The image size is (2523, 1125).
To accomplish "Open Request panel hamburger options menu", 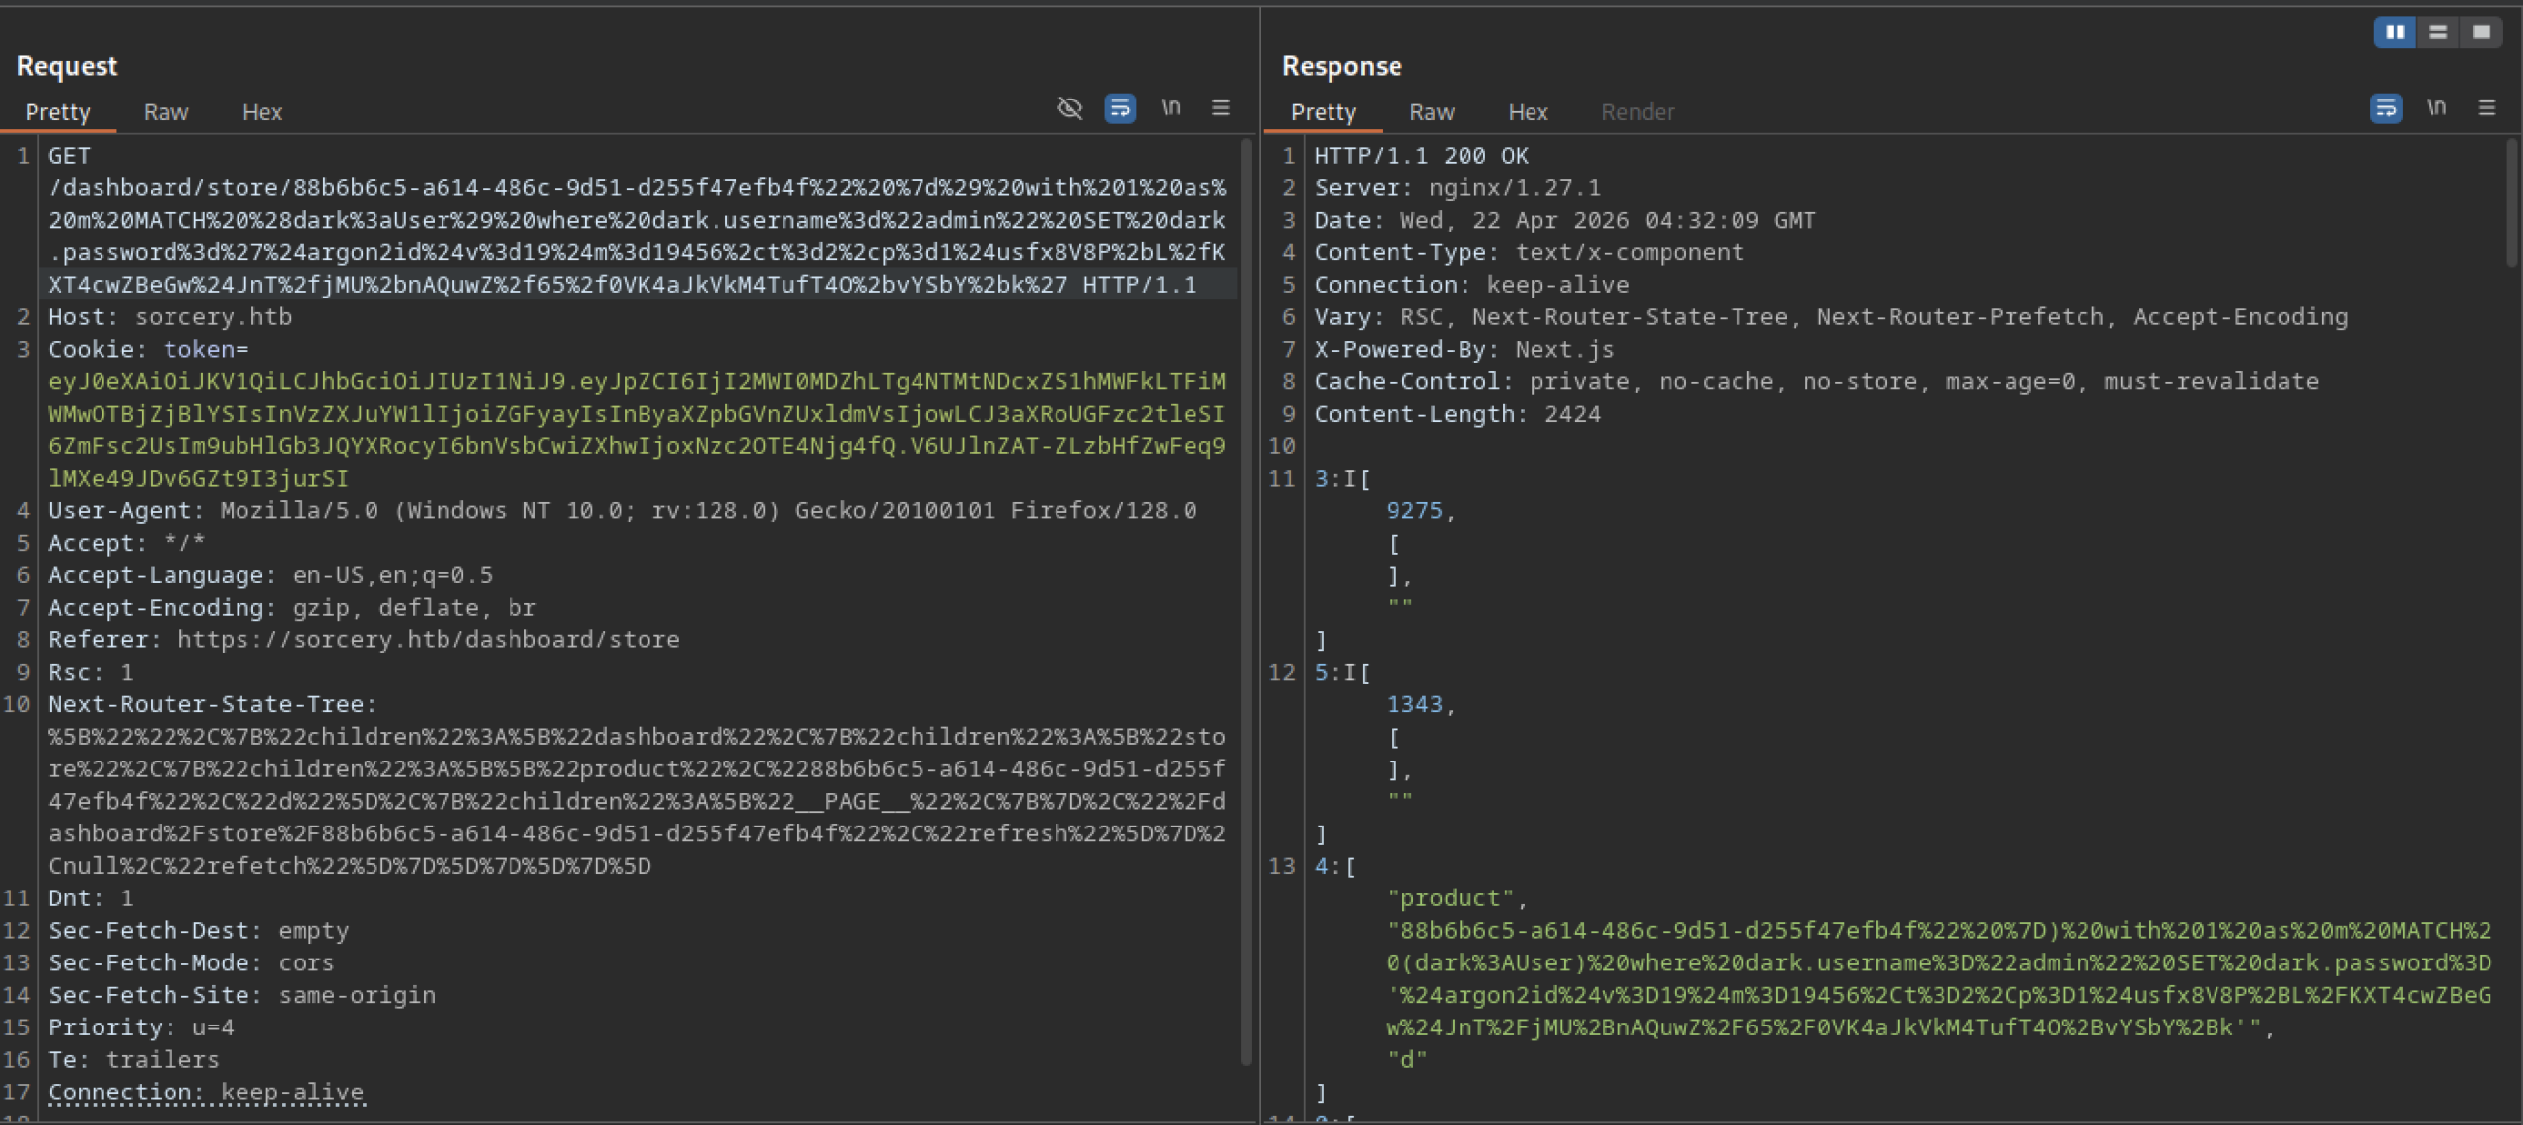I will point(1220,108).
